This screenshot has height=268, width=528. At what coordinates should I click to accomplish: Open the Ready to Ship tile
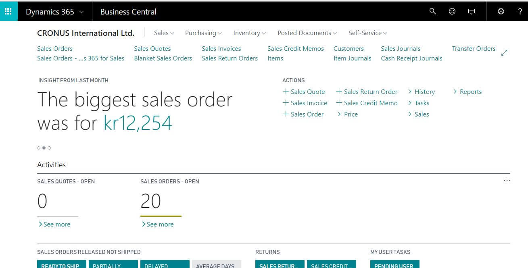point(62,264)
